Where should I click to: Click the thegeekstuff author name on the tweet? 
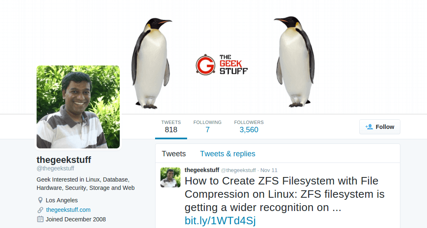coord(202,170)
